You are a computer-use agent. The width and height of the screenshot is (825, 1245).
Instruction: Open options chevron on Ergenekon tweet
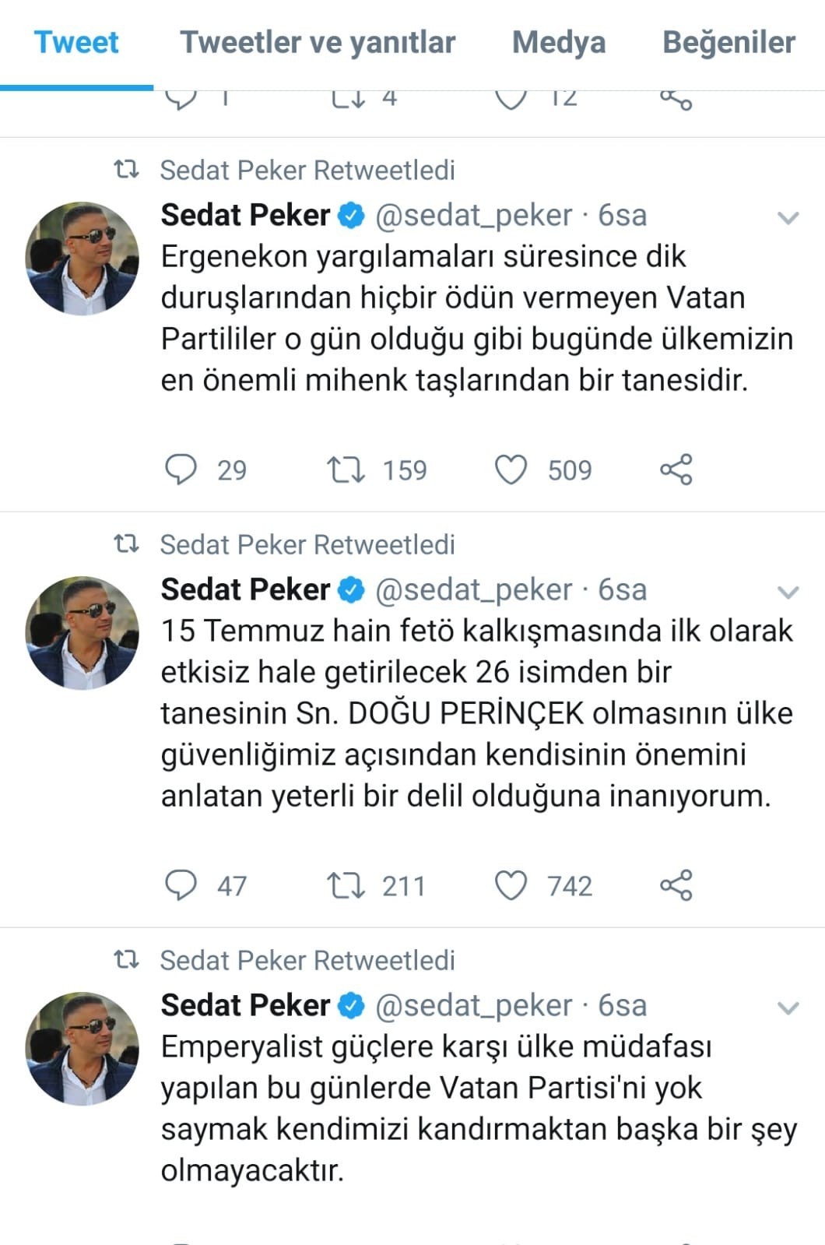788,218
